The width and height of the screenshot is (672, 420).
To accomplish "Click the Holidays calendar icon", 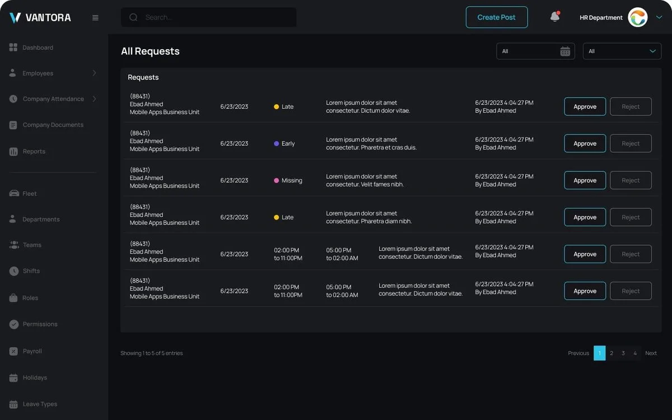I will (x=14, y=377).
